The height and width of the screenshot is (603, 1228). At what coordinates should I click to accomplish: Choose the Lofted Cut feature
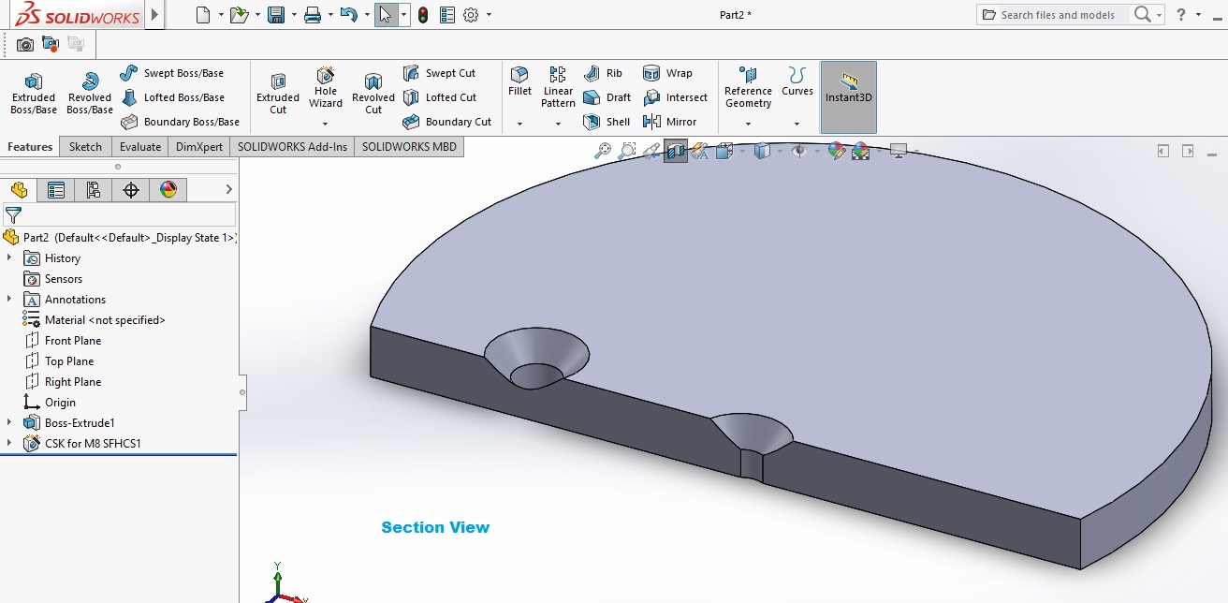(440, 97)
